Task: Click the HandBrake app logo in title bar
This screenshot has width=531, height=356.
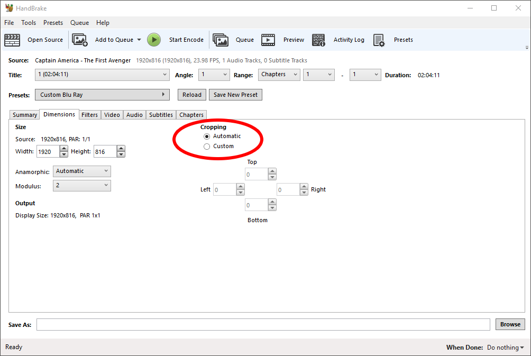Action: [9, 8]
